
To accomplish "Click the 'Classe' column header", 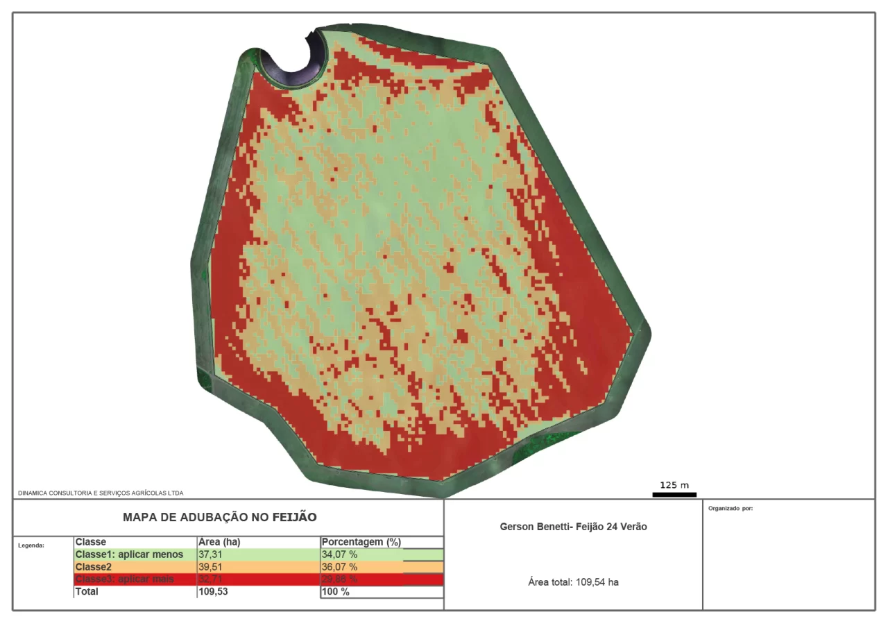I will pos(91,542).
